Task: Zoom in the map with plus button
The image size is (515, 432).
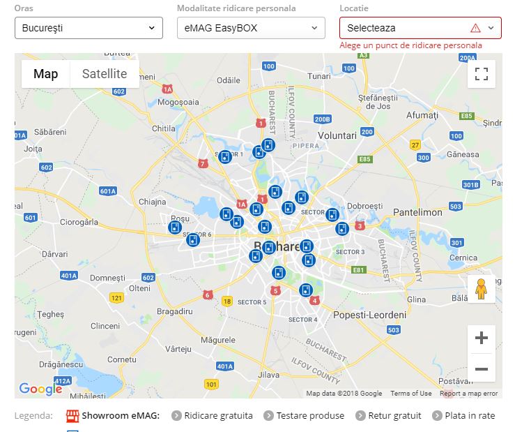Action: [x=481, y=338]
